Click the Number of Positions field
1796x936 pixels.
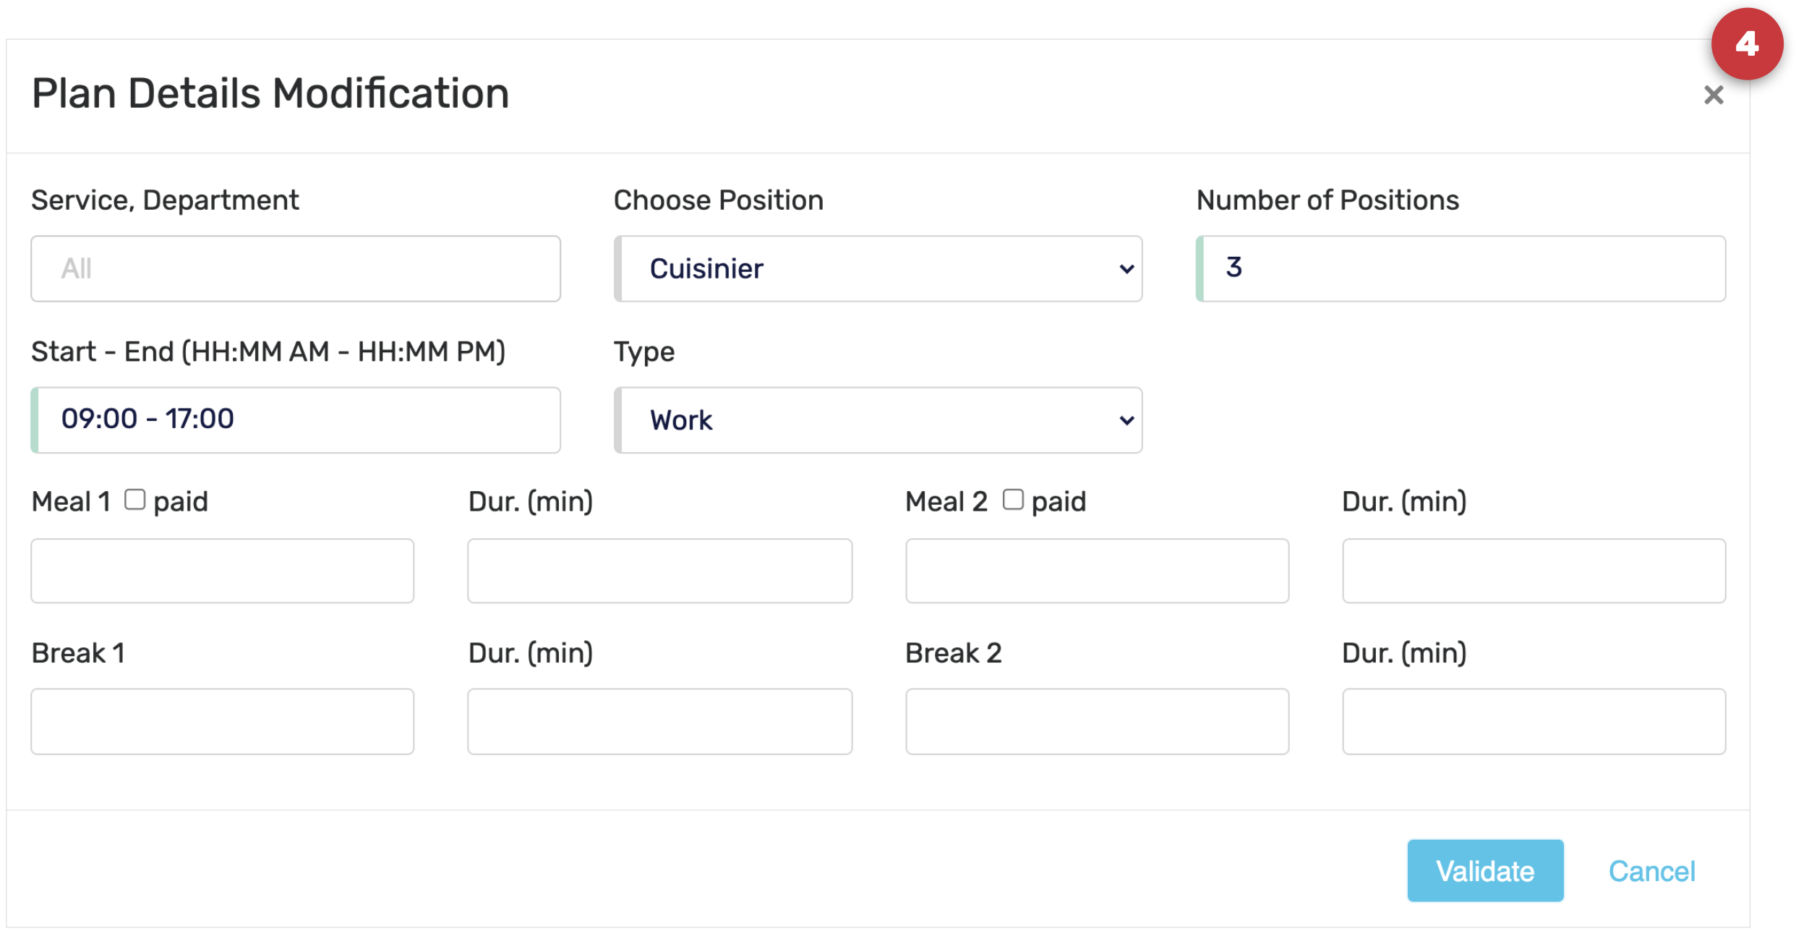tap(1461, 268)
